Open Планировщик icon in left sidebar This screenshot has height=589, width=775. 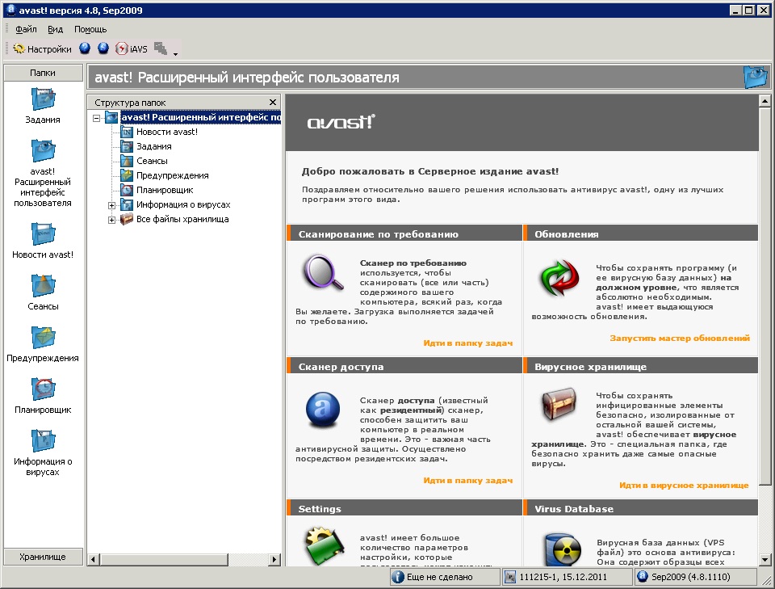(43, 389)
